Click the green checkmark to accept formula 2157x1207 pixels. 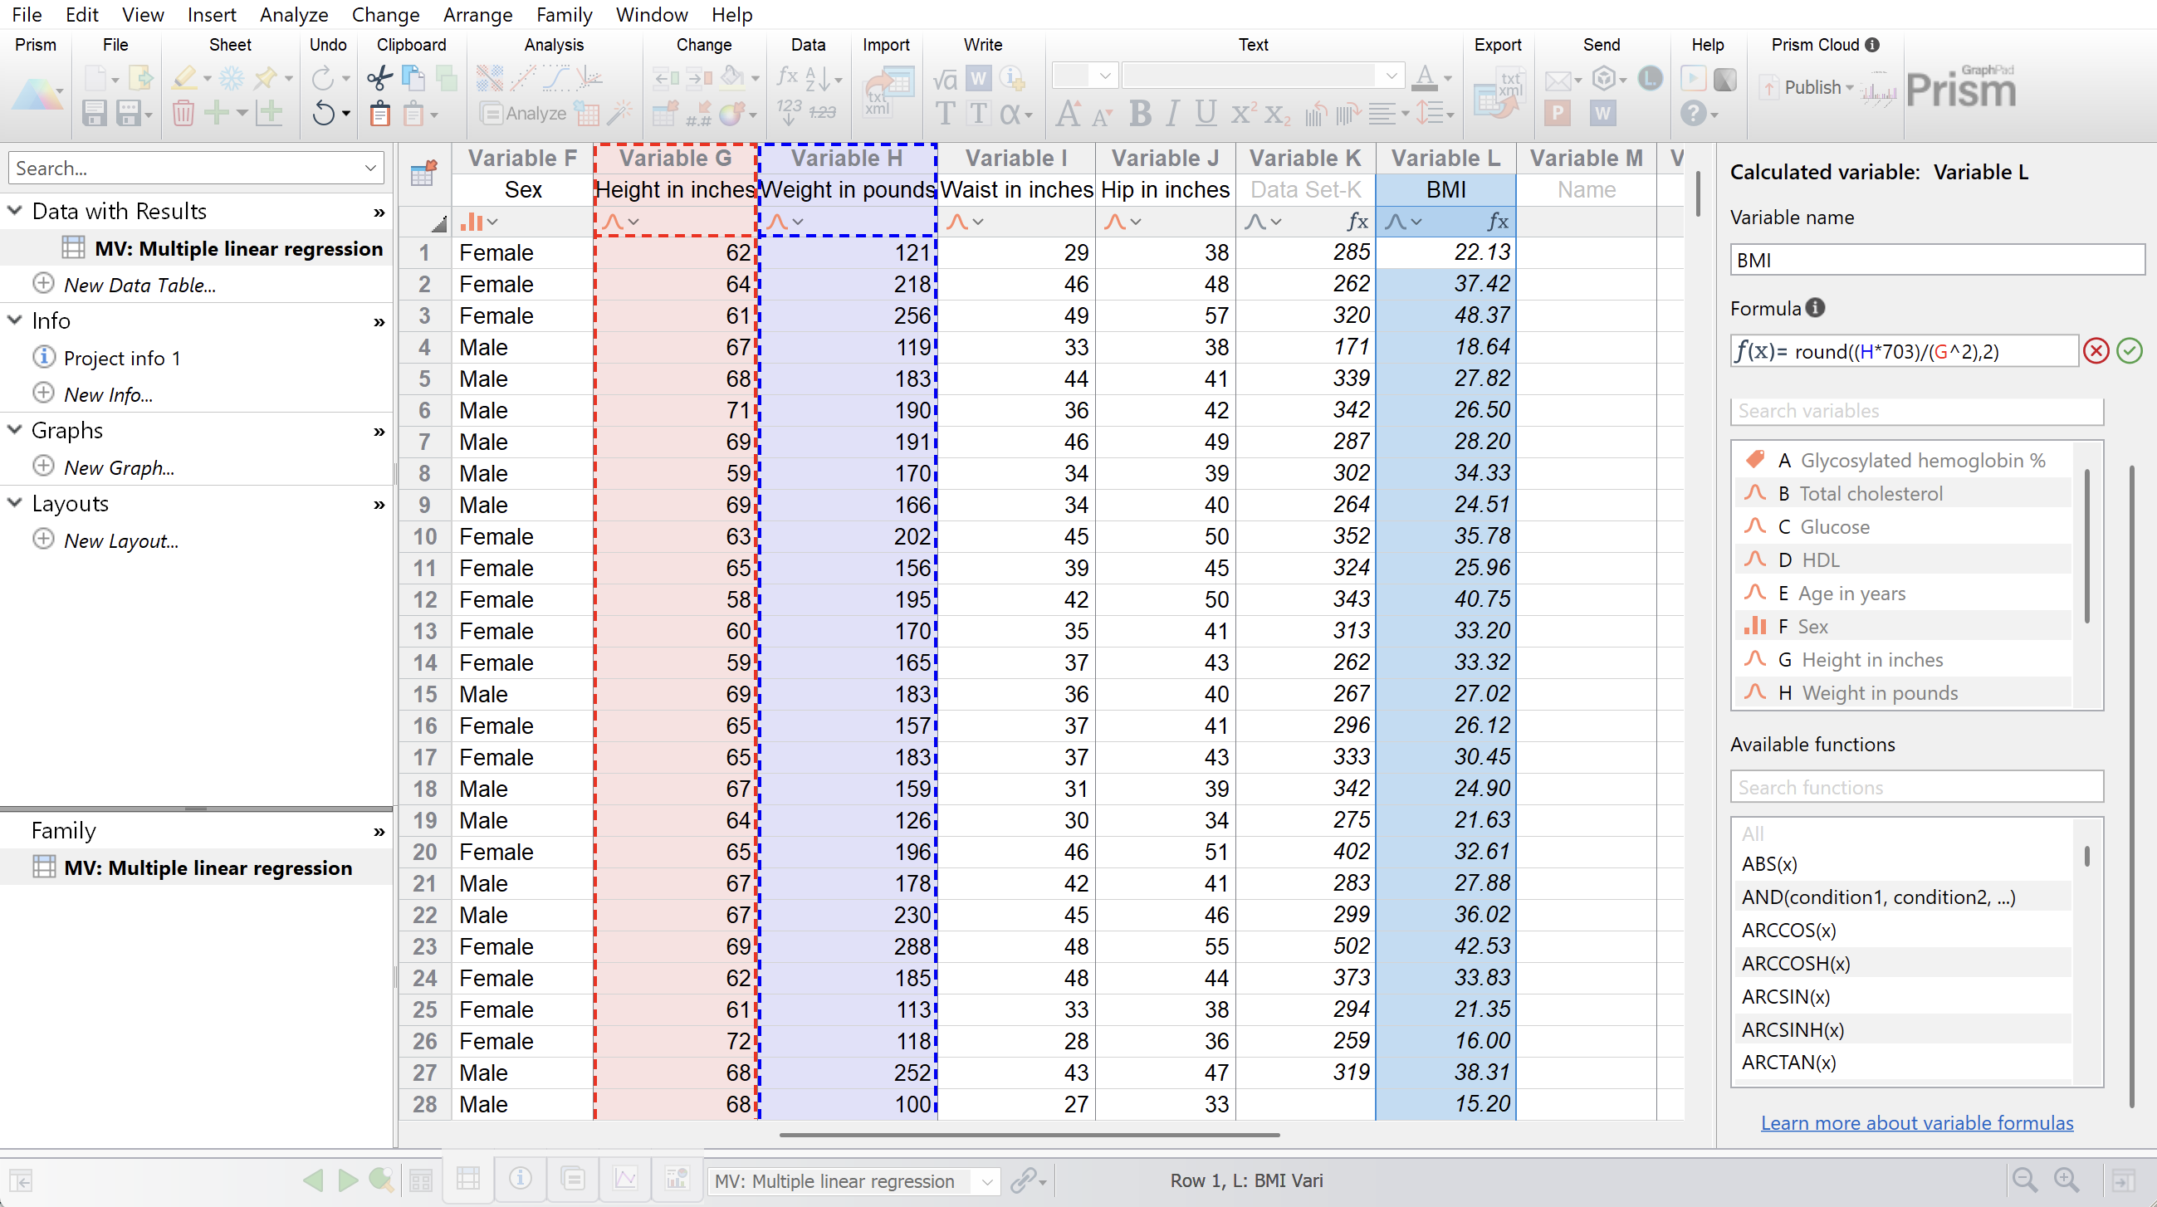click(x=2129, y=350)
